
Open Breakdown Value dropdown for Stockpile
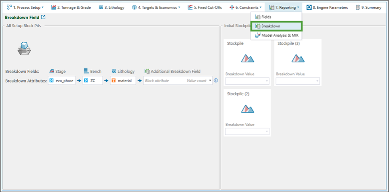[247, 81]
